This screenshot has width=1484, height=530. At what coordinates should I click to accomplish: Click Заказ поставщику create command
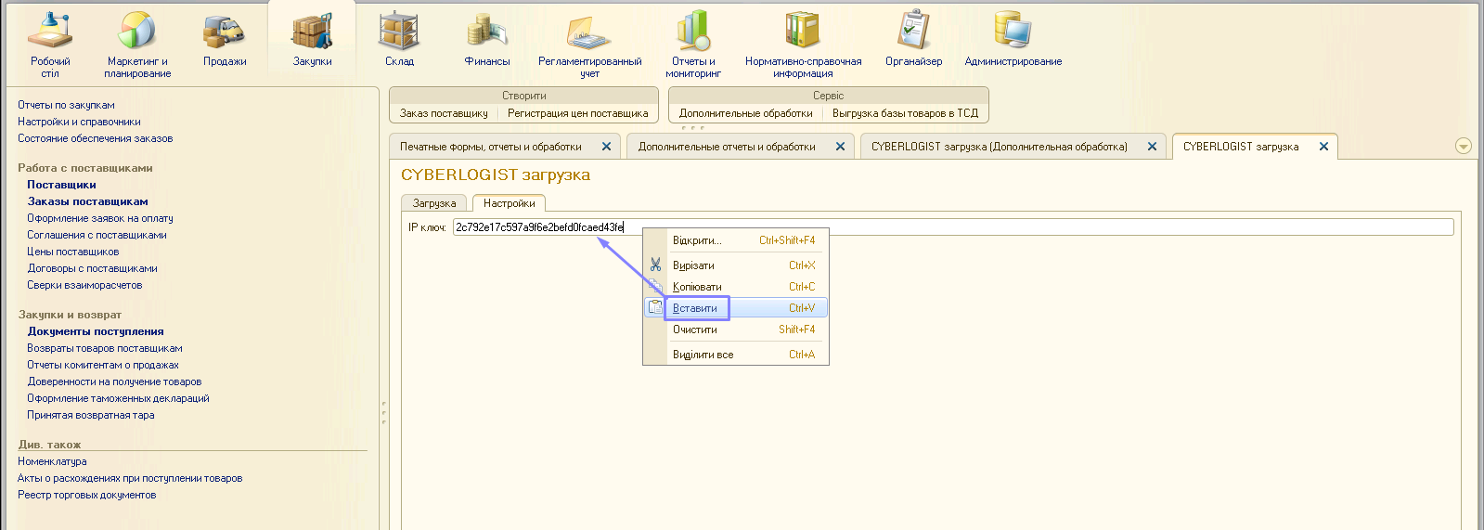444,113
